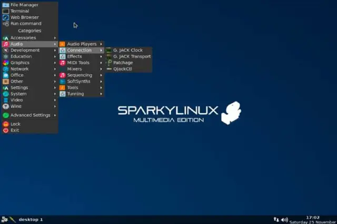Viewport: 337px width, 224px height.
Task: Open the main menu launcher in the taskbar
Action: click(4, 219)
